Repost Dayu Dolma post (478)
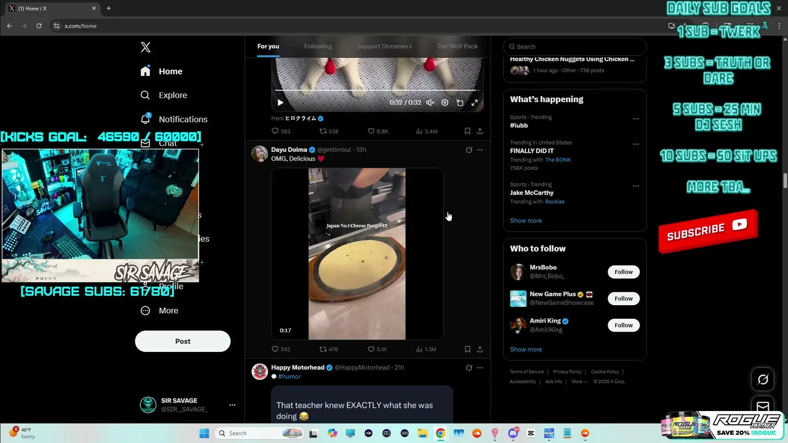 (x=328, y=349)
